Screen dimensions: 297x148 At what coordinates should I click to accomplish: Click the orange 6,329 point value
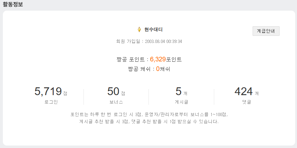coord(158,59)
